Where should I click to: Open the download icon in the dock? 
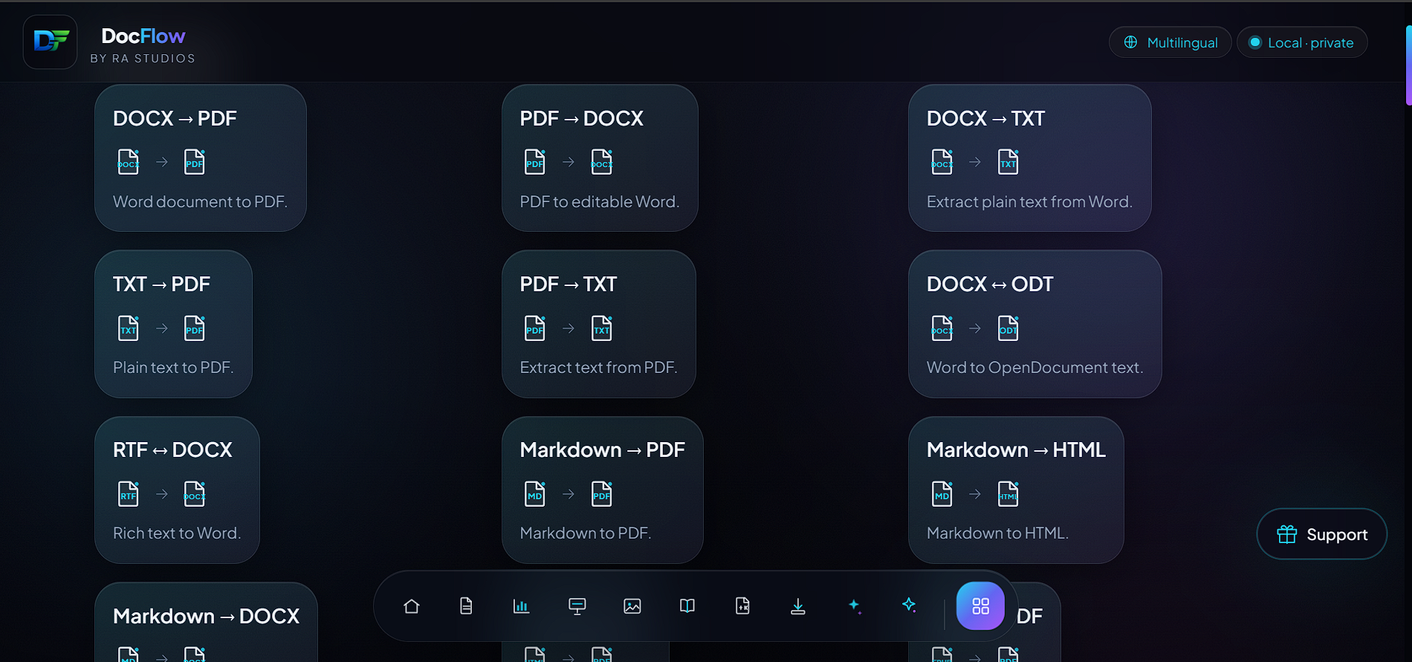pos(798,606)
